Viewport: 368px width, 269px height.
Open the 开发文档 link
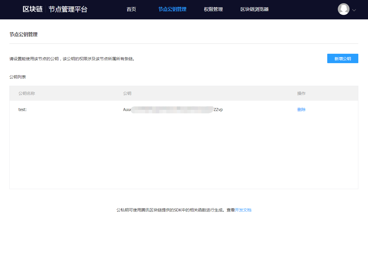coord(243,210)
